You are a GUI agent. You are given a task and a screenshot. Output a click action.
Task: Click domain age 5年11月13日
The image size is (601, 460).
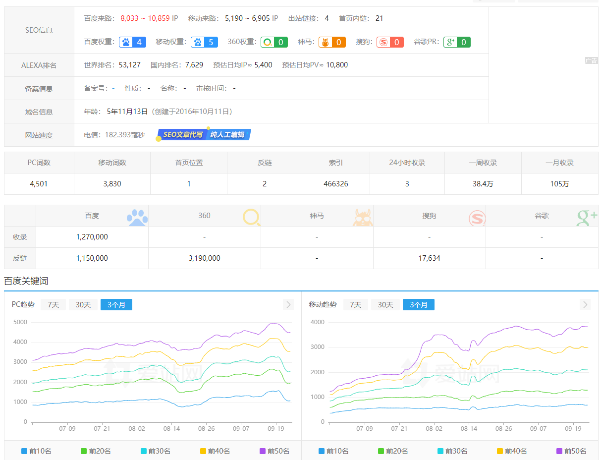[x=127, y=112]
